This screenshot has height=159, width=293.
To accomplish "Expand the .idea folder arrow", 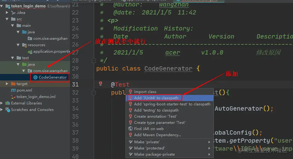I will [7, 13].
